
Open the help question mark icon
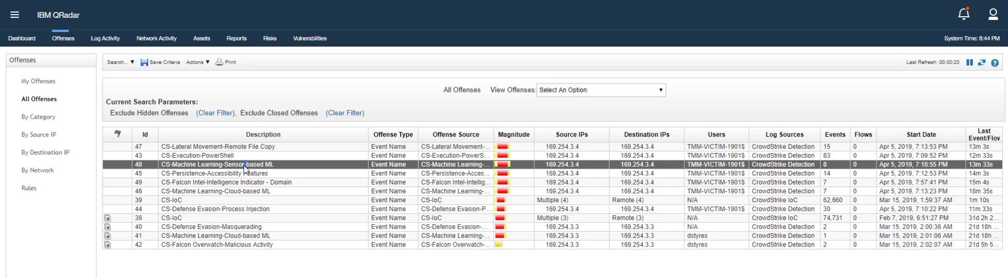tap(995, 63)
